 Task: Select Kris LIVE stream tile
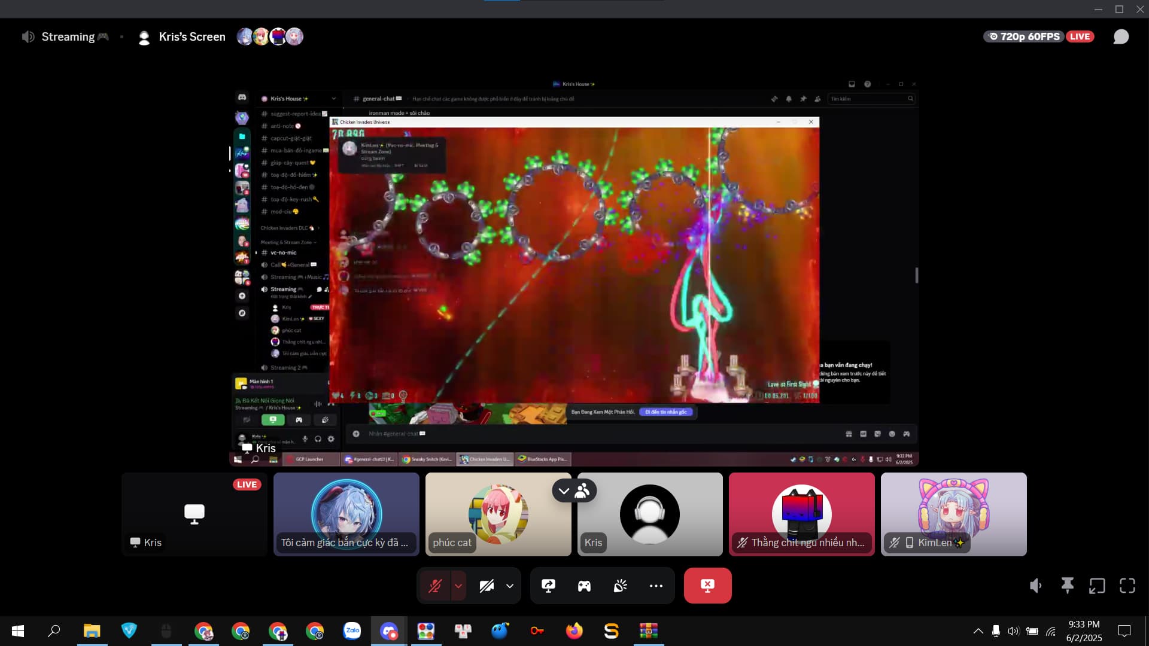point(194,514)
